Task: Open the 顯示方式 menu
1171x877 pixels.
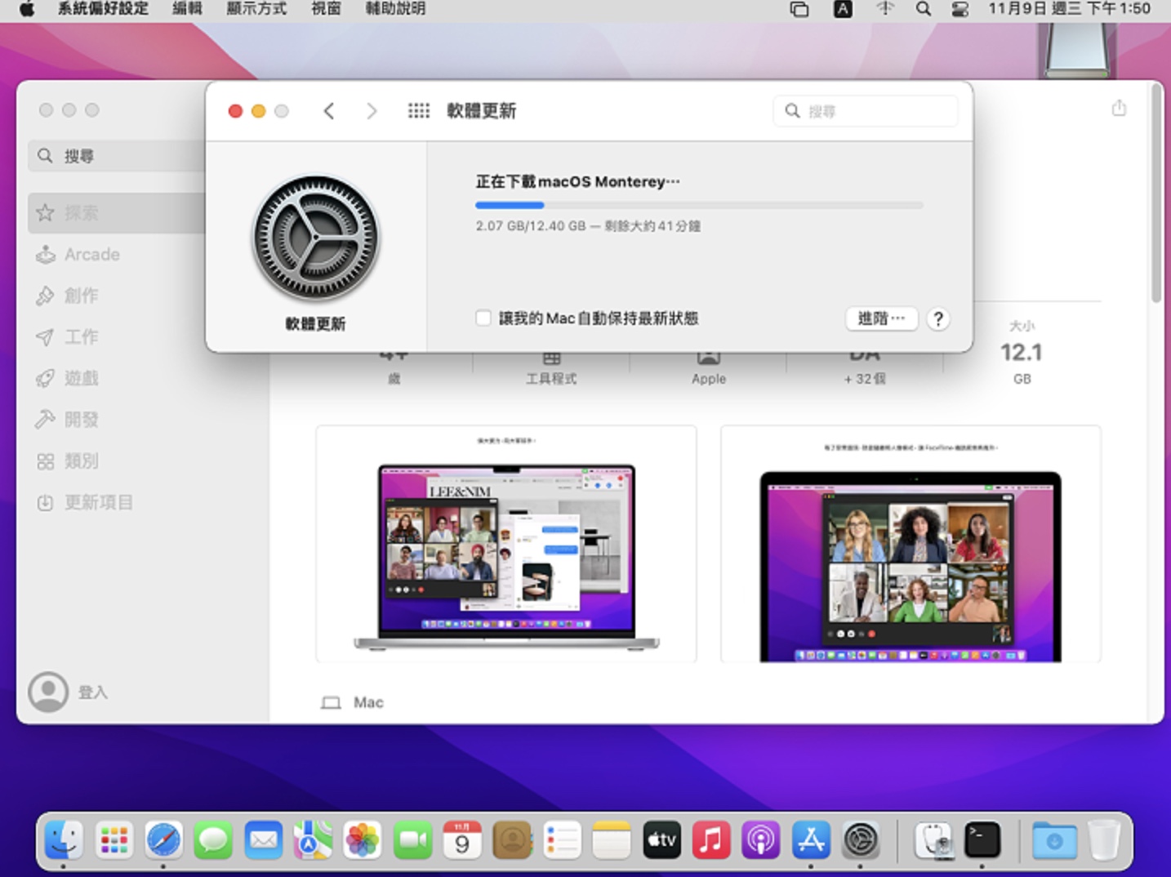Action: 256,9
